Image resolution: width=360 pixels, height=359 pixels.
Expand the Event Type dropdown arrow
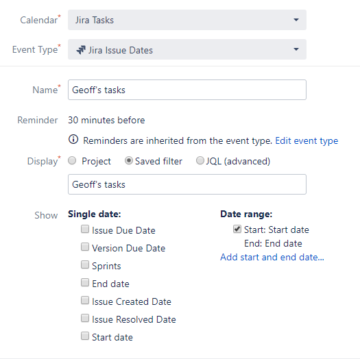[x=296, y=49]
